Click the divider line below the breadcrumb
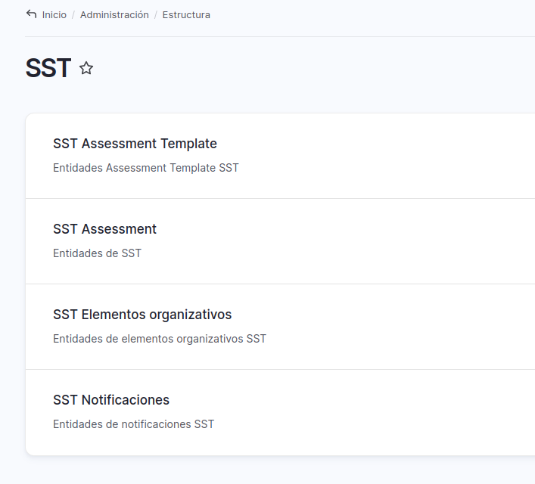 coord(280,36)
